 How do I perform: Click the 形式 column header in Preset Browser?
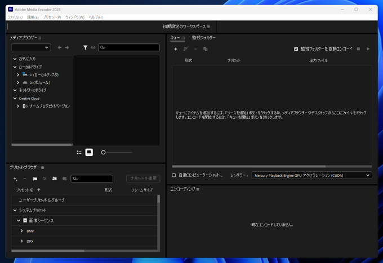tap(109, 190)
